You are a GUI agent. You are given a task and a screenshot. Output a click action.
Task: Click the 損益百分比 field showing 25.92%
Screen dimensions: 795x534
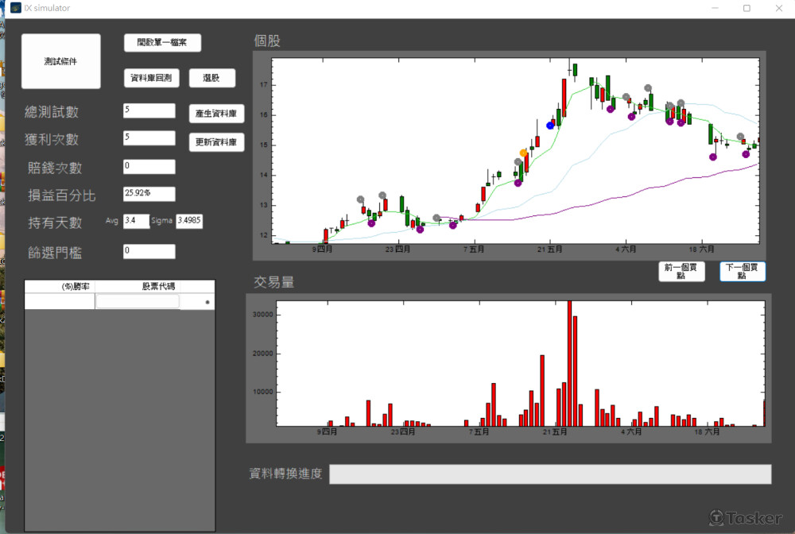[149, 194]
